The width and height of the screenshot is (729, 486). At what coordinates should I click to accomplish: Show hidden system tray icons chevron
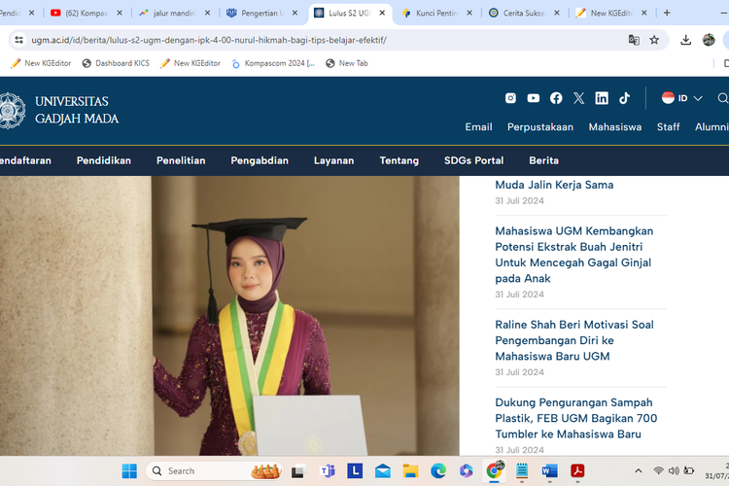point(639,471)
